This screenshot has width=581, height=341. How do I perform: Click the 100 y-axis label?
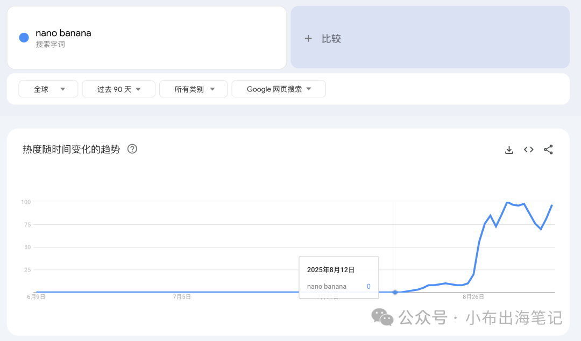click(x=26, y=202)
